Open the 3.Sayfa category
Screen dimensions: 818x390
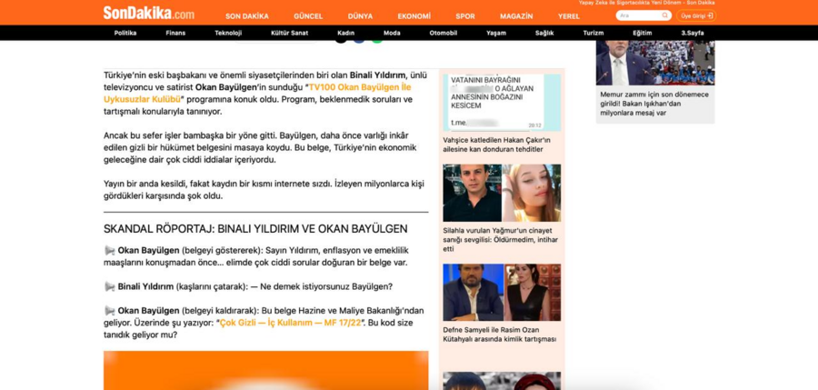tap(693, 33)
